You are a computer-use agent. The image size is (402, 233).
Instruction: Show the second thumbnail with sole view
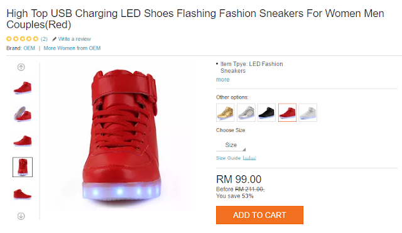click(23, 114)
